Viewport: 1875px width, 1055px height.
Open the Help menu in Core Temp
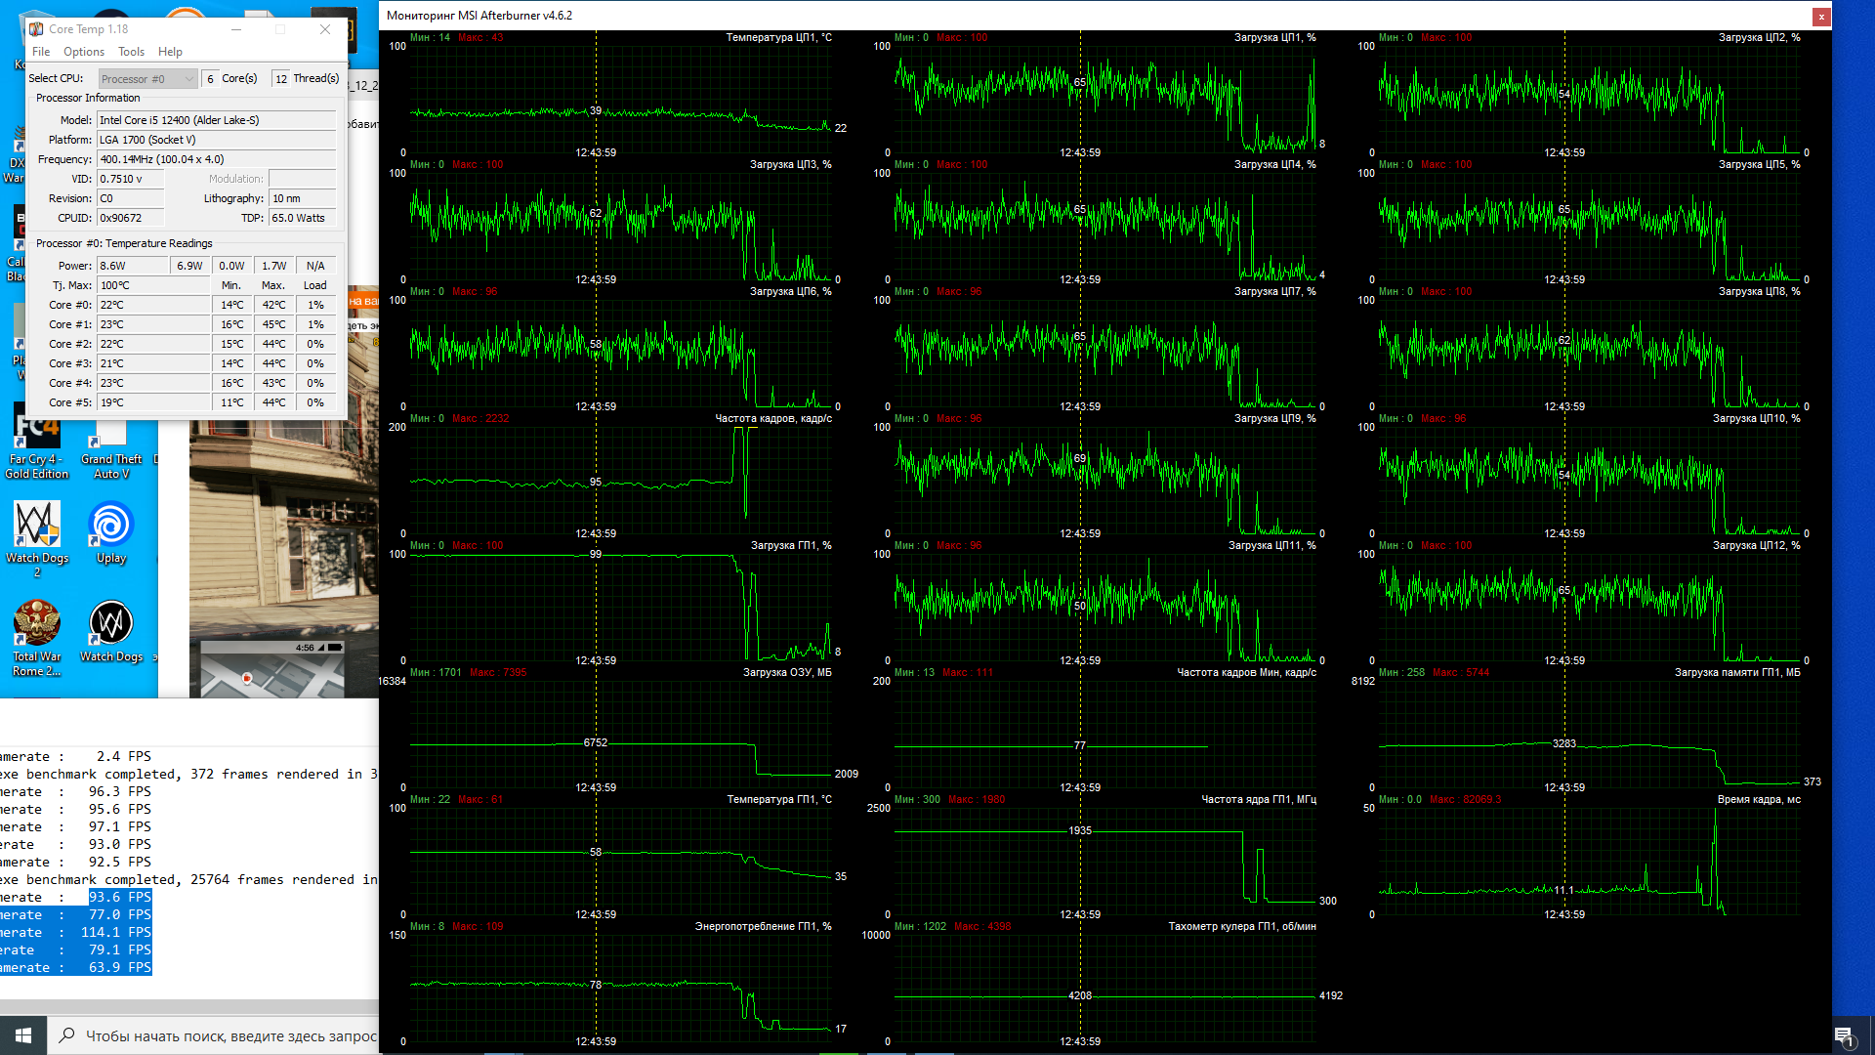pyautogui.click(x=170, y=52)
